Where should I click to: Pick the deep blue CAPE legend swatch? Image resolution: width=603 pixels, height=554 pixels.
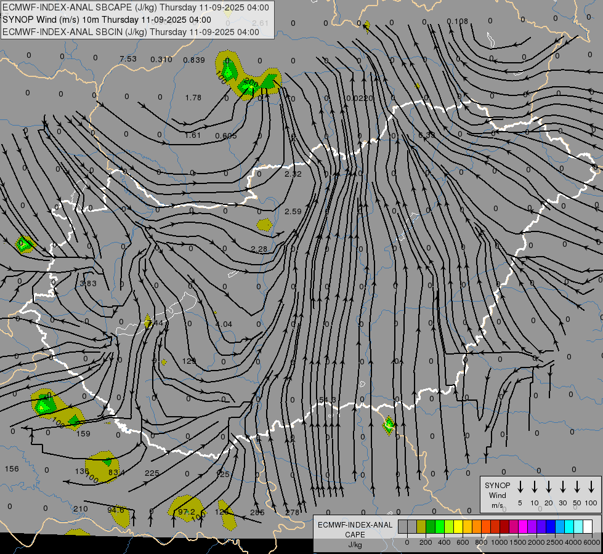click(x=550, y=526)
